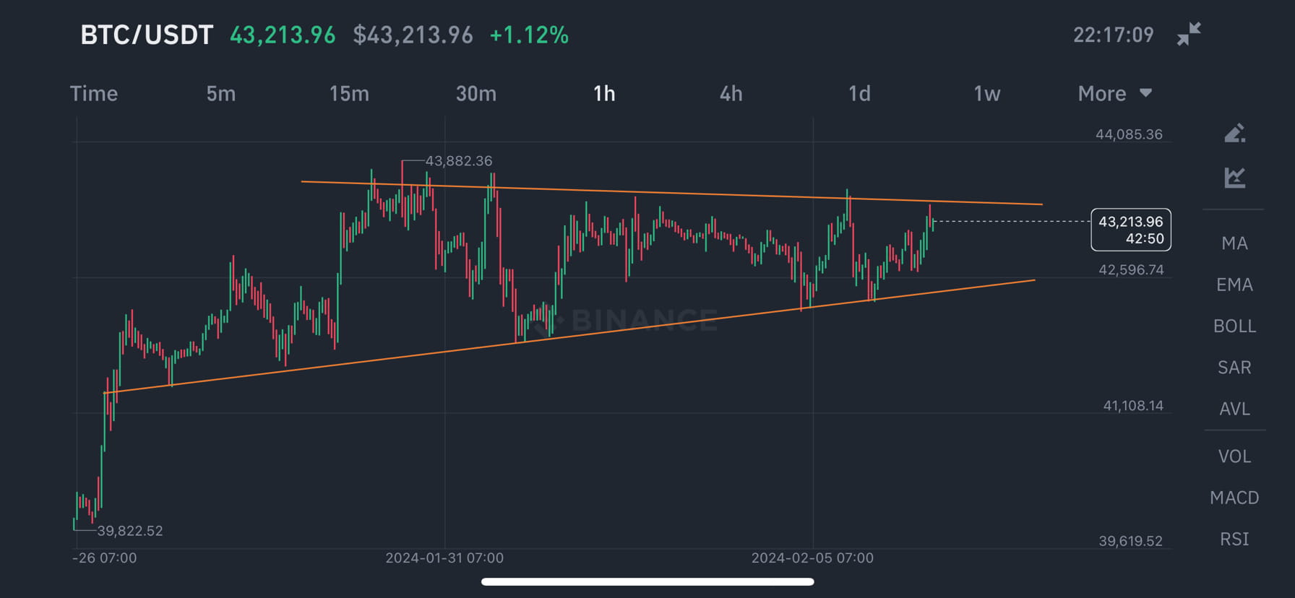Open the More timeframe dropdown
This screenshot has width=1295, height=598.
1101,93
